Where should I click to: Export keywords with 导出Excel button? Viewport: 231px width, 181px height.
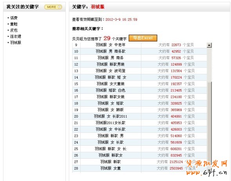tap(143, 38)
